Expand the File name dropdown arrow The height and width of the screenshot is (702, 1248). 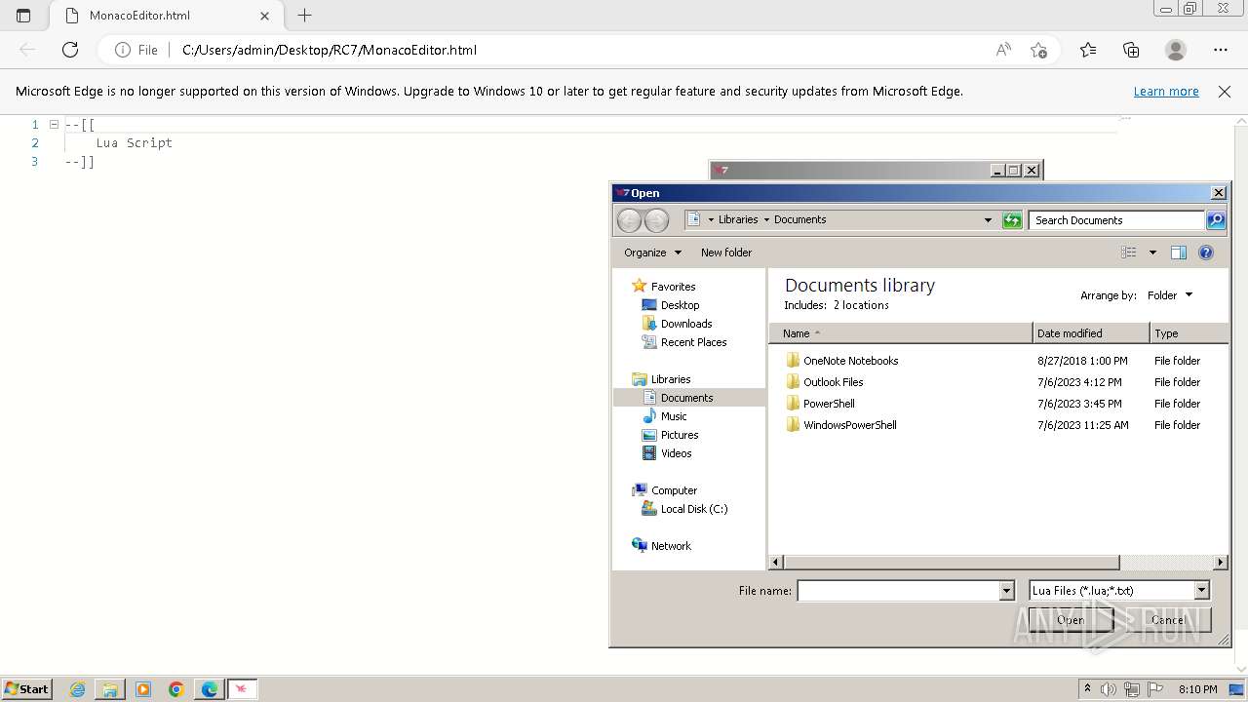pos(1006,591)
